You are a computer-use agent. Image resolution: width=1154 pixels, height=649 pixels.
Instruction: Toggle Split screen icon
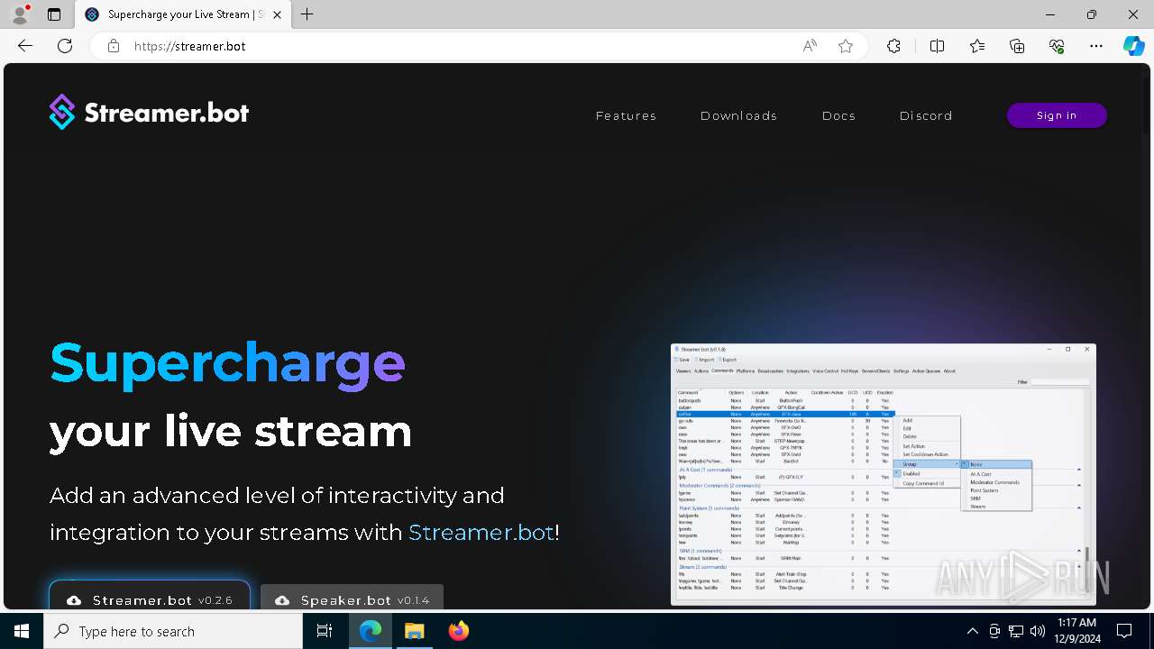937,46
